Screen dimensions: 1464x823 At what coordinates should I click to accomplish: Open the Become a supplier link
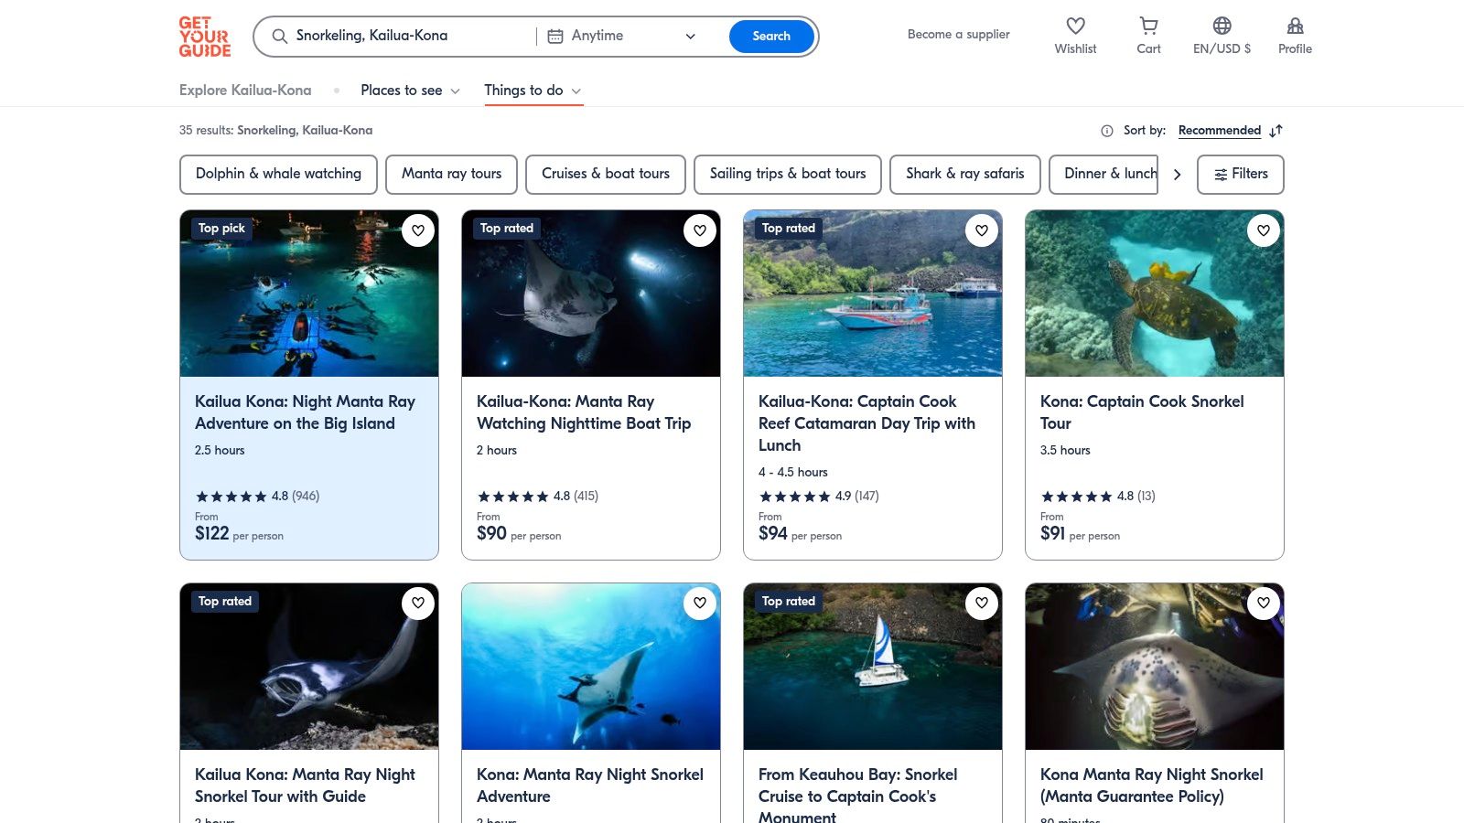[959, 35]
